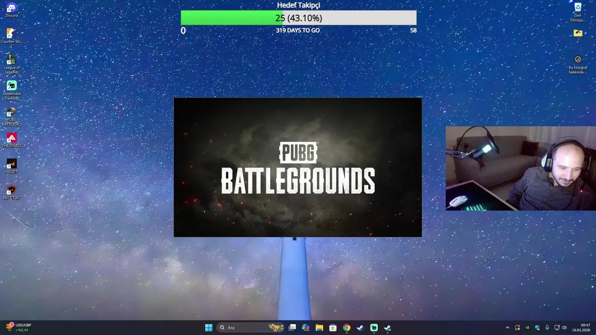Expand hidden system tray icons chevron

point(508,328)
